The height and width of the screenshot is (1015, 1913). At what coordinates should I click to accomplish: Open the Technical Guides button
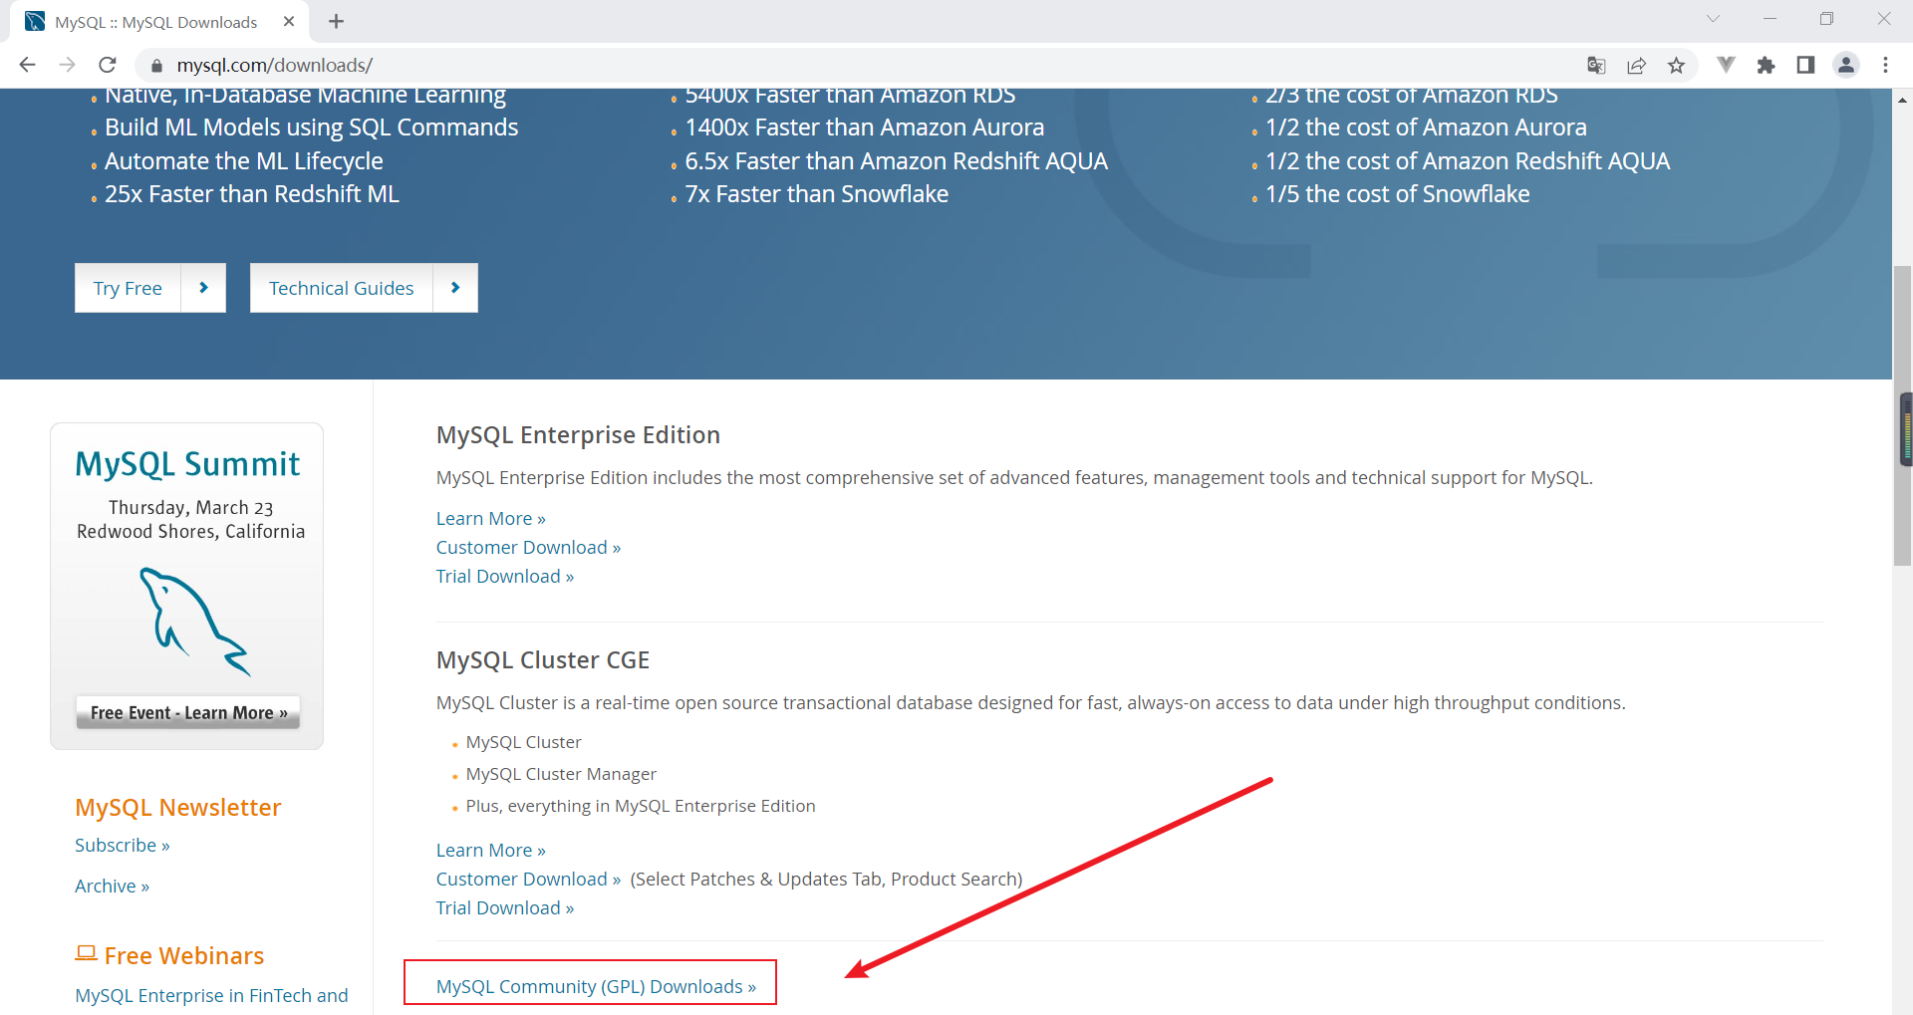[341, 288]
